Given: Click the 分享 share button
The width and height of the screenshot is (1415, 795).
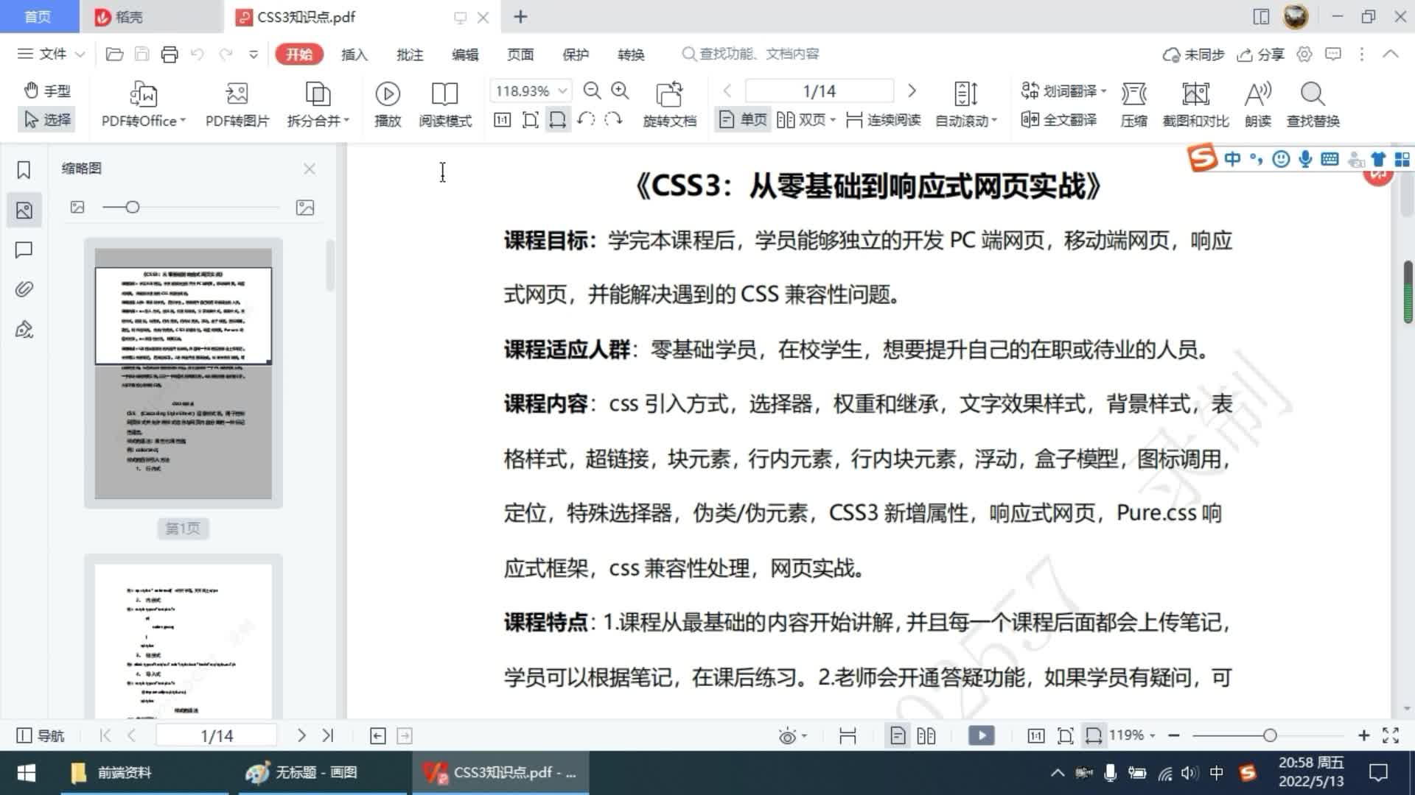Looking at the screenshot, I should [1260, 54].
